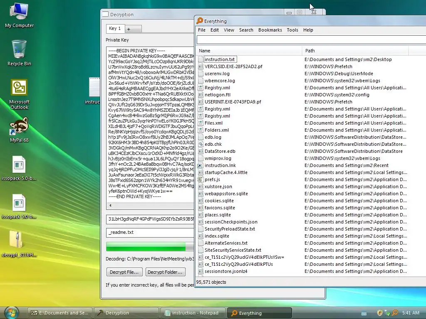
Task: Select places.sqlite in results
Action: (218, 215)
